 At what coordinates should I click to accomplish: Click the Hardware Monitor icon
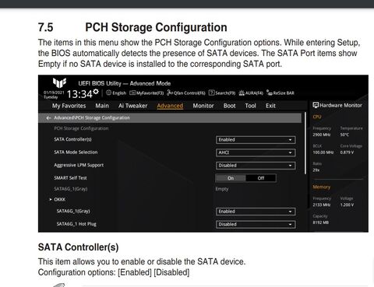(x=316, y=105)
